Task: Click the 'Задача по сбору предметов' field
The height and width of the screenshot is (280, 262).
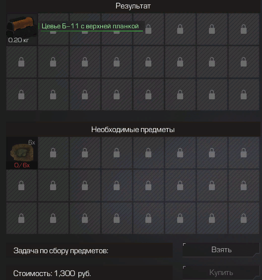Action: (89, 250)
